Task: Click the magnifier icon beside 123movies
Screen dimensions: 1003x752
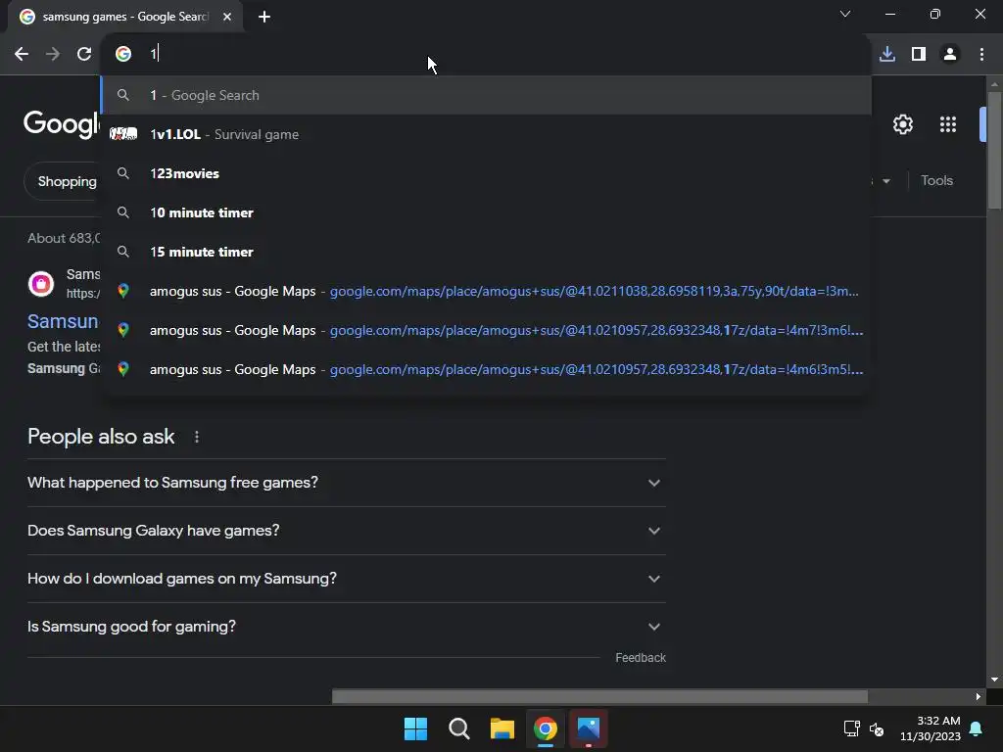Action: [123, 173]
